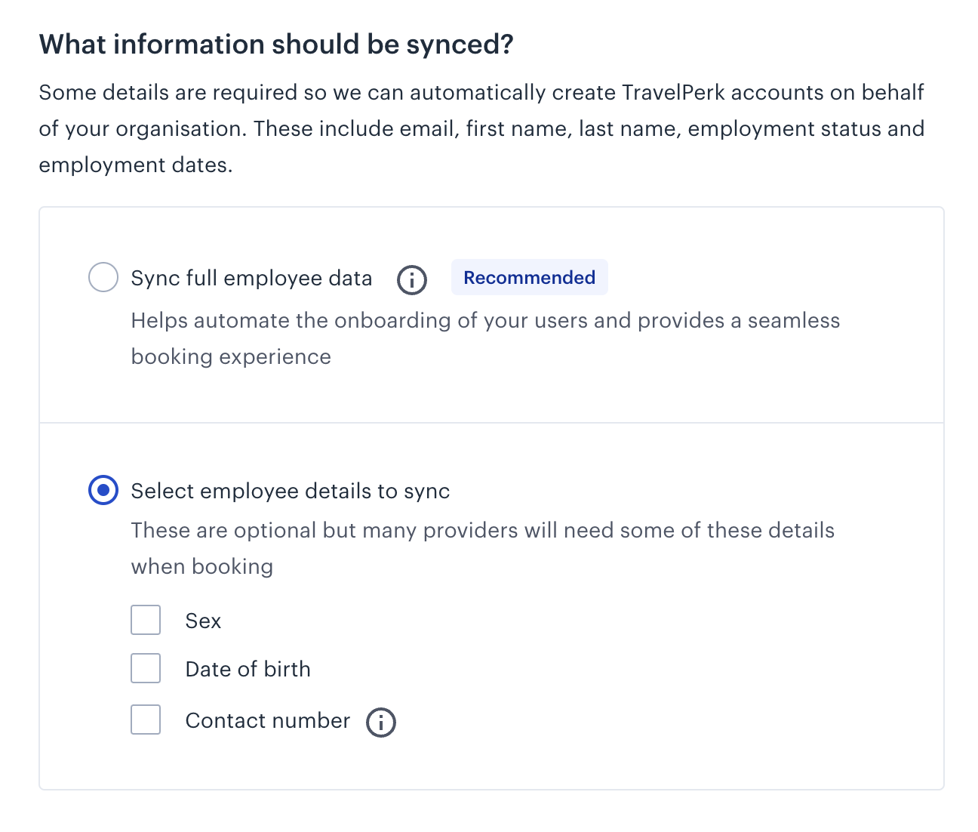Click the What information should be synced heading
978x832 pixels.
point(276,45)
